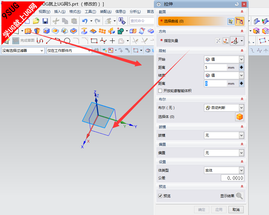
Task: Open the 插入(S) menu
Action: click(60, 11)
